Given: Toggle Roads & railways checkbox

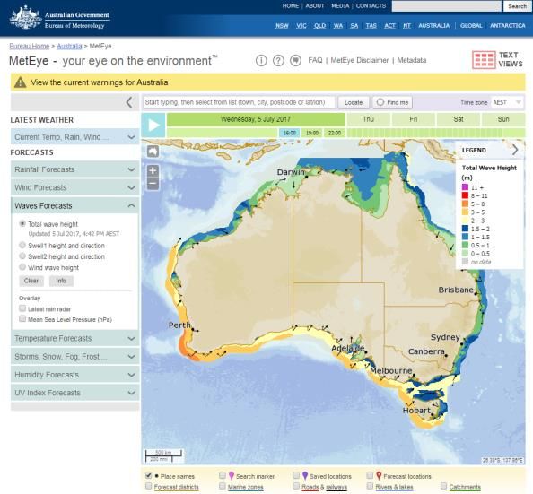Looking at the screenshot, I should click(x=296, y=486).
